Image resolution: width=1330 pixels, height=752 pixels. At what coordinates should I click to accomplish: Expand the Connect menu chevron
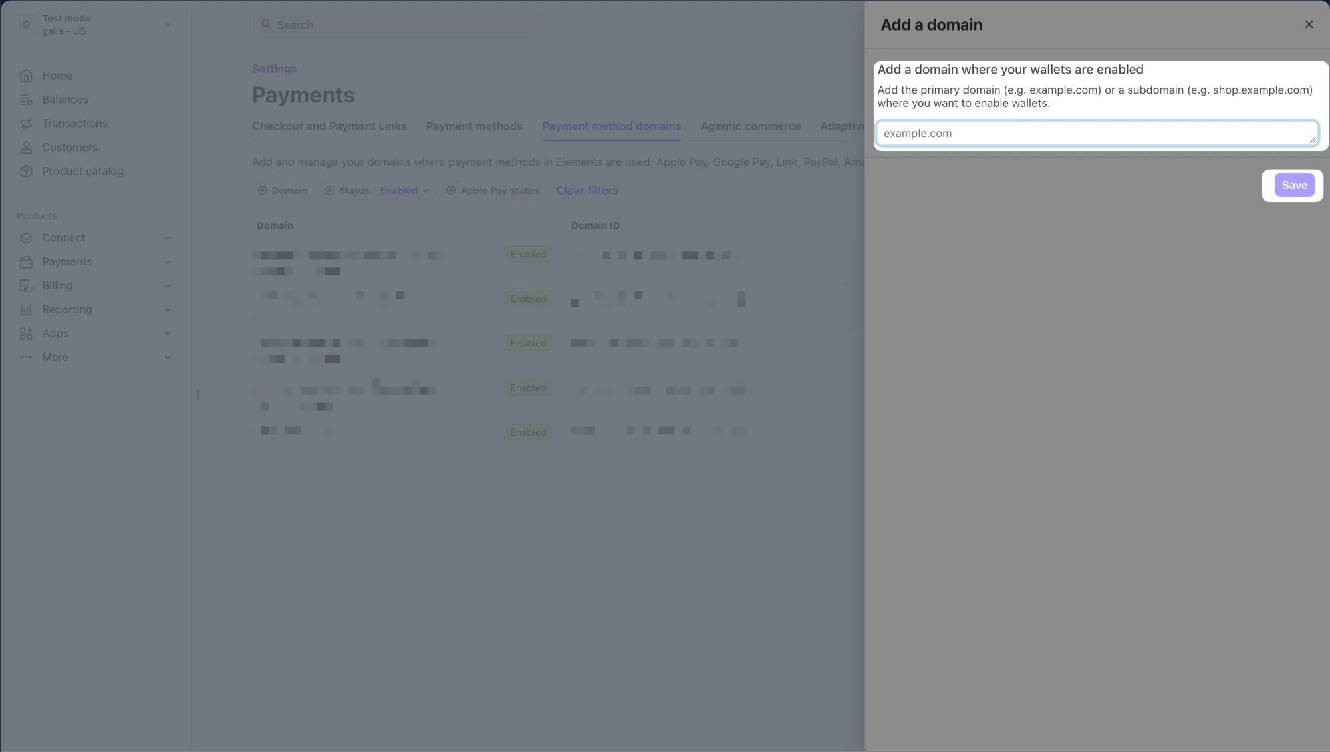pyautogui.click(x=168, y=238)
